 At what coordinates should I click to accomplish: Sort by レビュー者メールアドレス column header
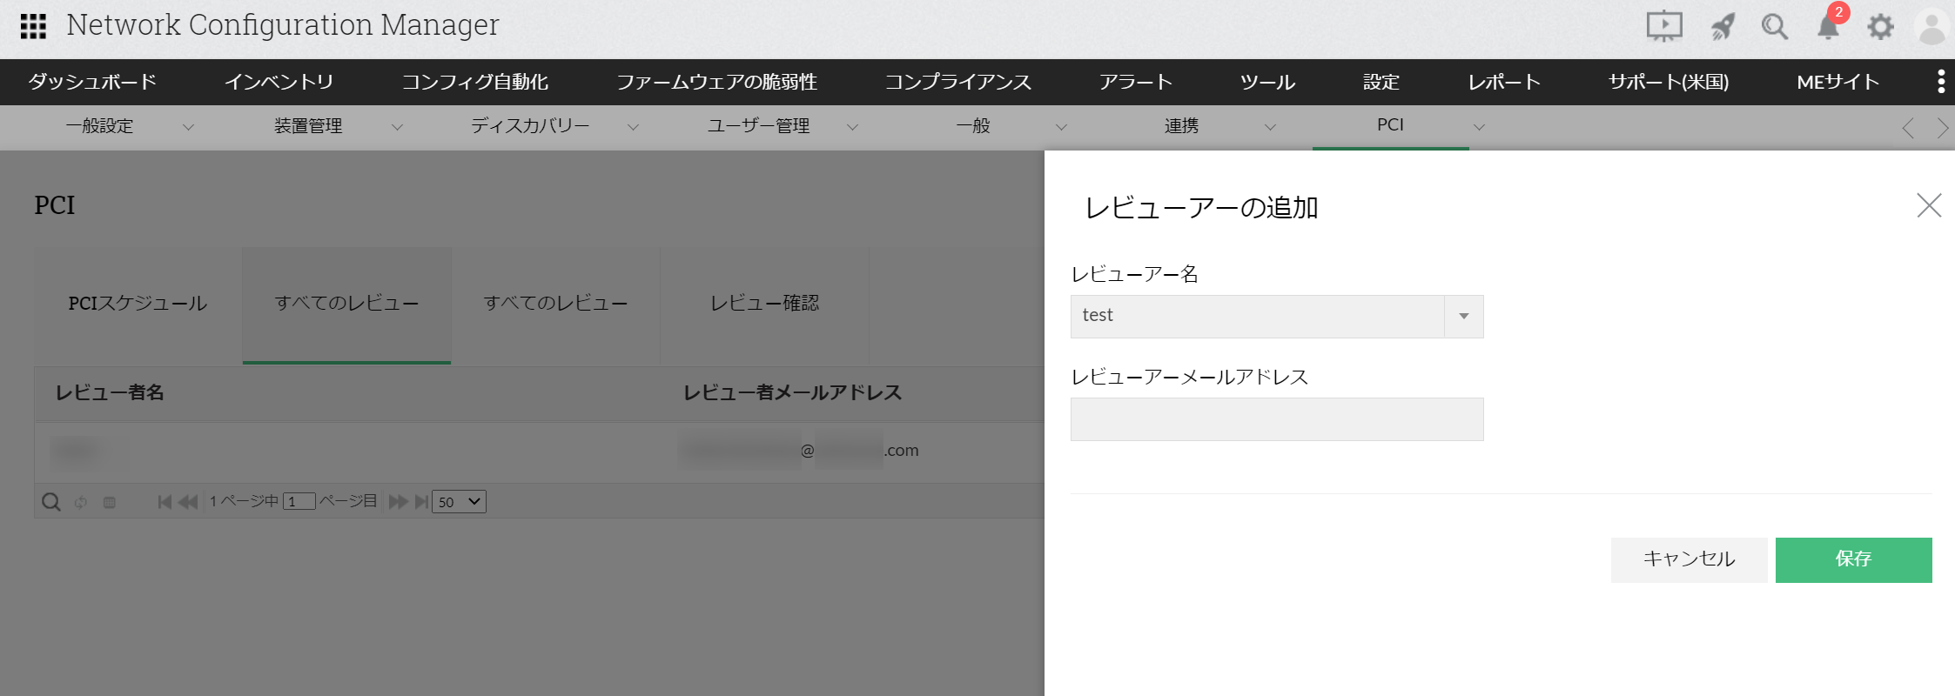point(792,393)
